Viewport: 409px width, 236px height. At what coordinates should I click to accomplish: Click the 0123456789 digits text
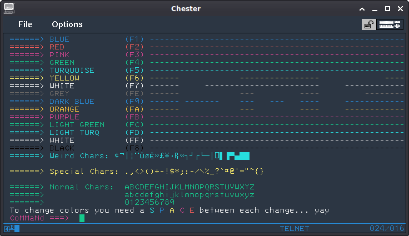(149, 202)
